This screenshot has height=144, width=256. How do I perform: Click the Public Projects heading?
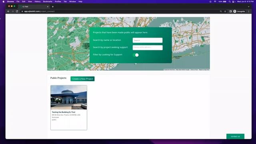pyautogui.click(x=58, y=78)
